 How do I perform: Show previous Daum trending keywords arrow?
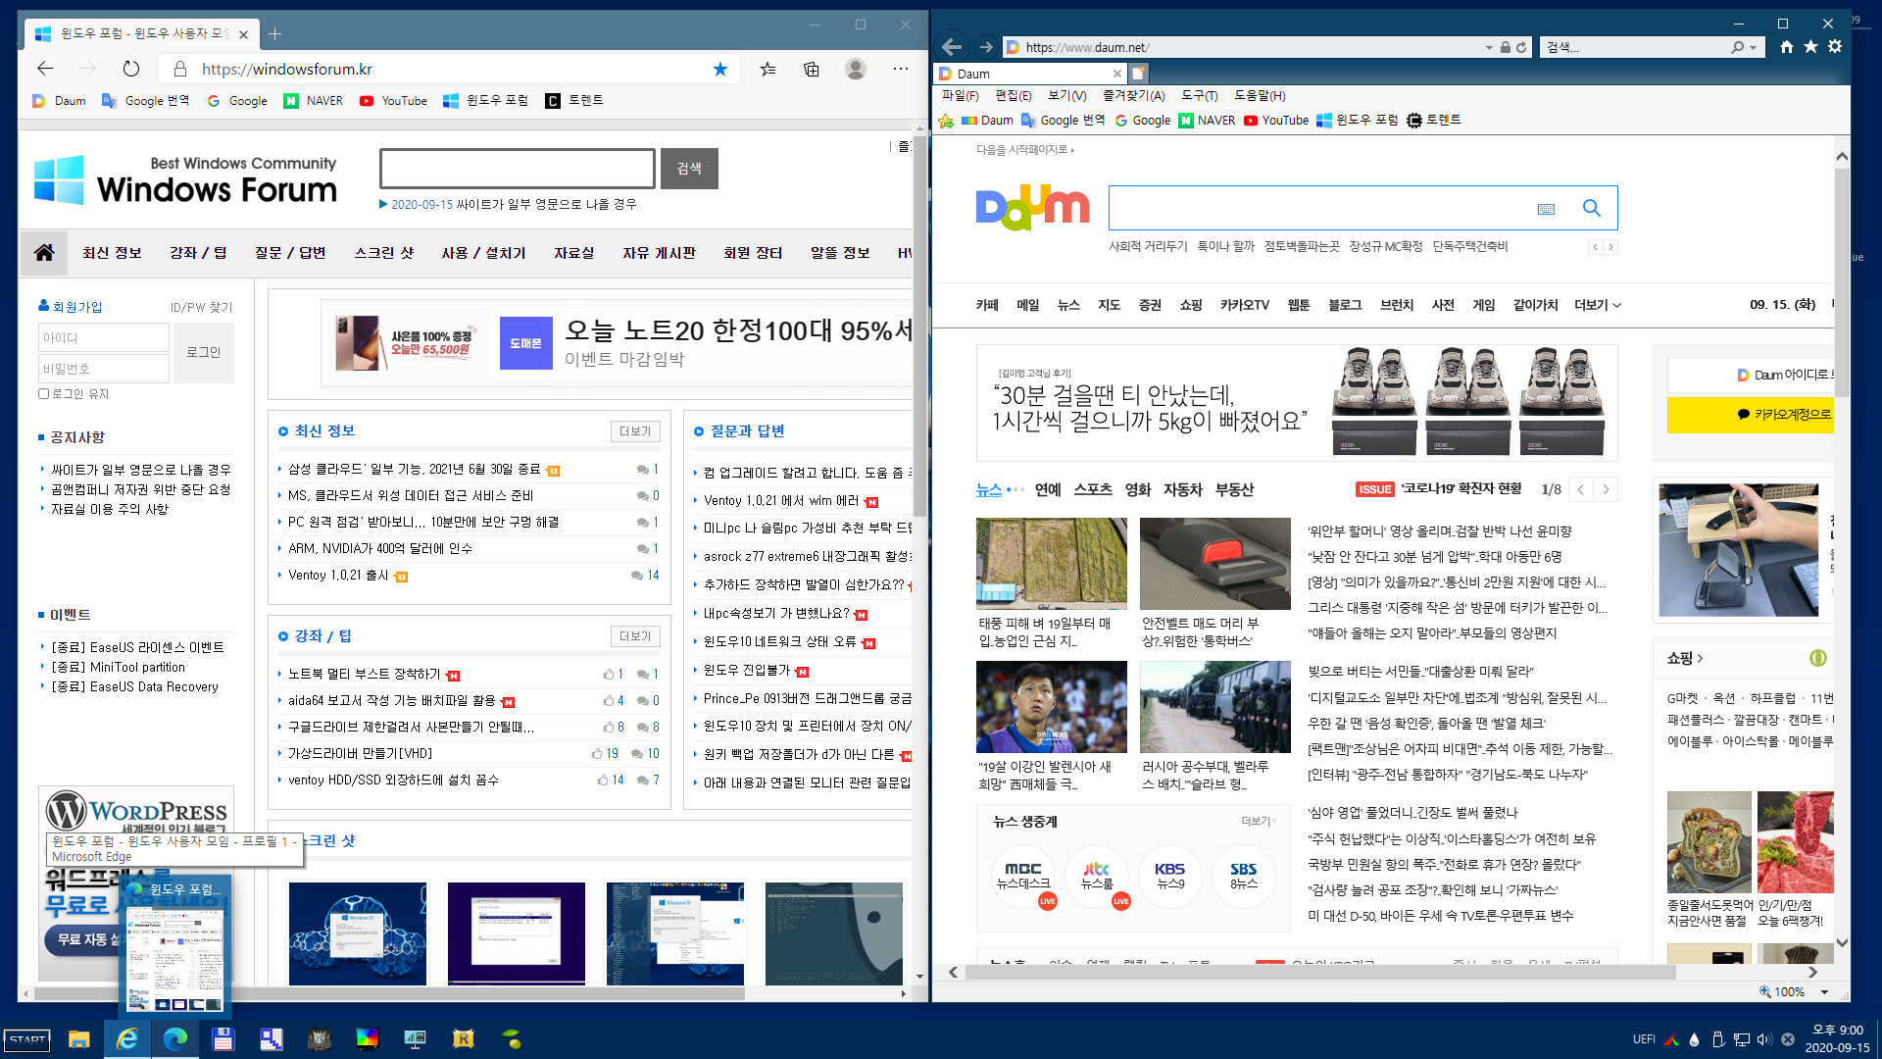[x=1596, y=247]
